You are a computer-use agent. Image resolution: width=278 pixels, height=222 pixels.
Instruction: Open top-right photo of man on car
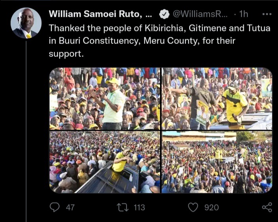pyautogui.click(x=217, y=99)
